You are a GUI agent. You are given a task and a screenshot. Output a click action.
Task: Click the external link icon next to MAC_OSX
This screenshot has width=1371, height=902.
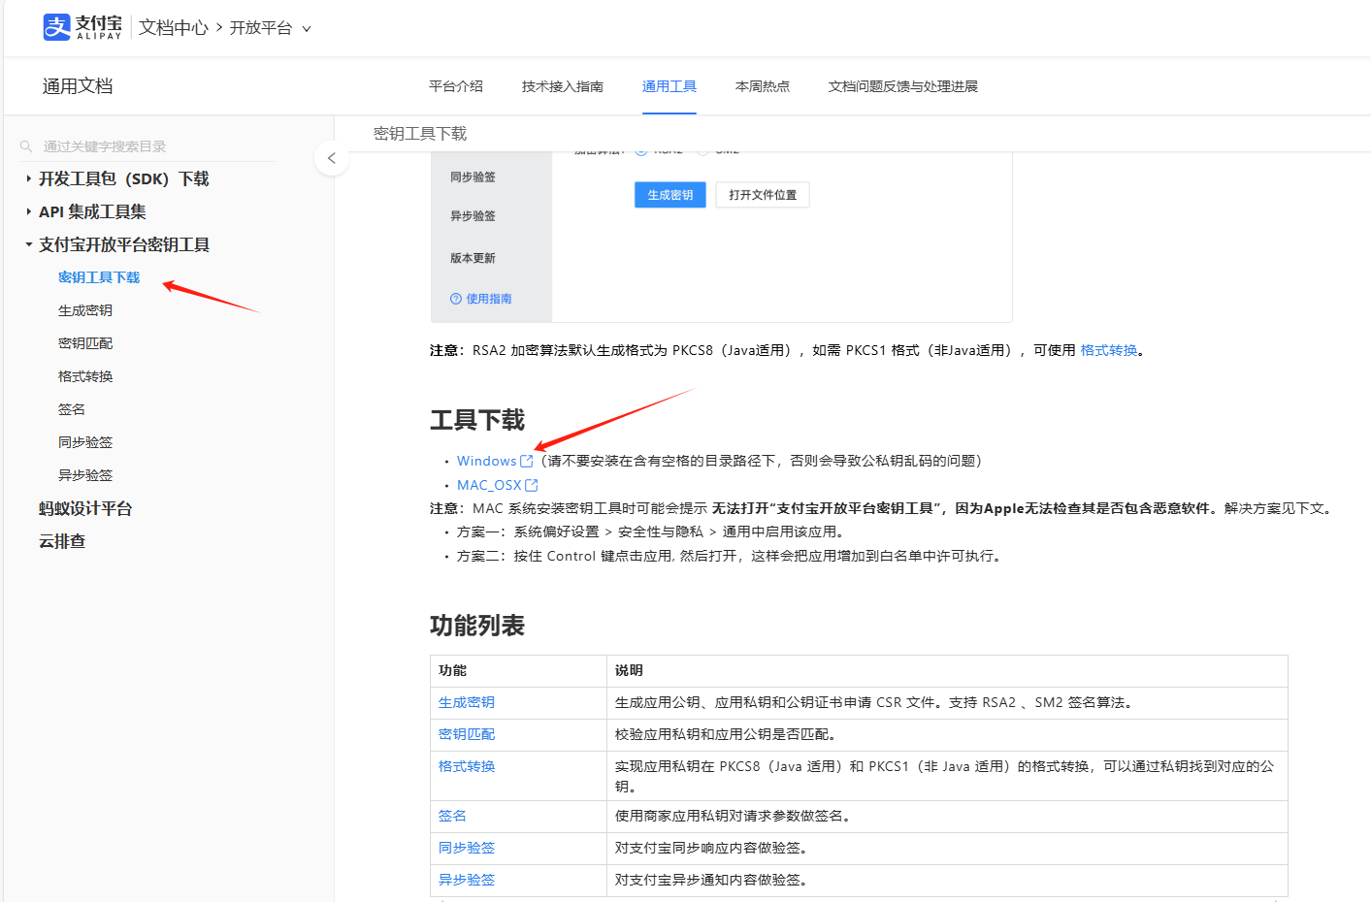pyautogui.click(x=532, y=485)
